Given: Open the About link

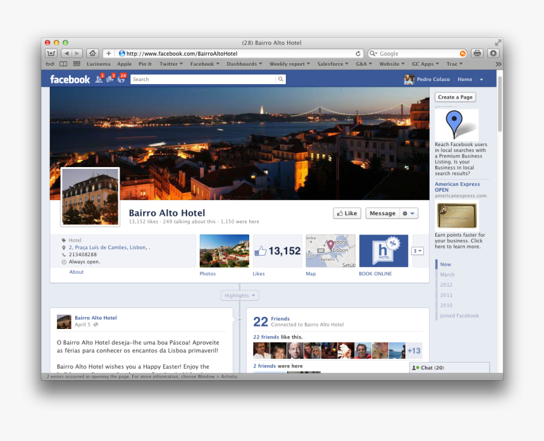Looking at the screenshot, I should coord(77,272).
